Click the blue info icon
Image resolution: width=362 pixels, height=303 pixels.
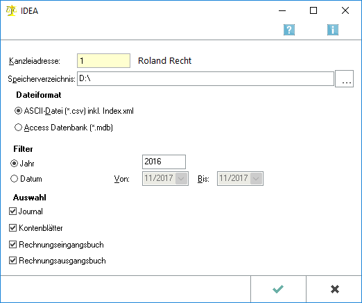click(x=333, y=30)
